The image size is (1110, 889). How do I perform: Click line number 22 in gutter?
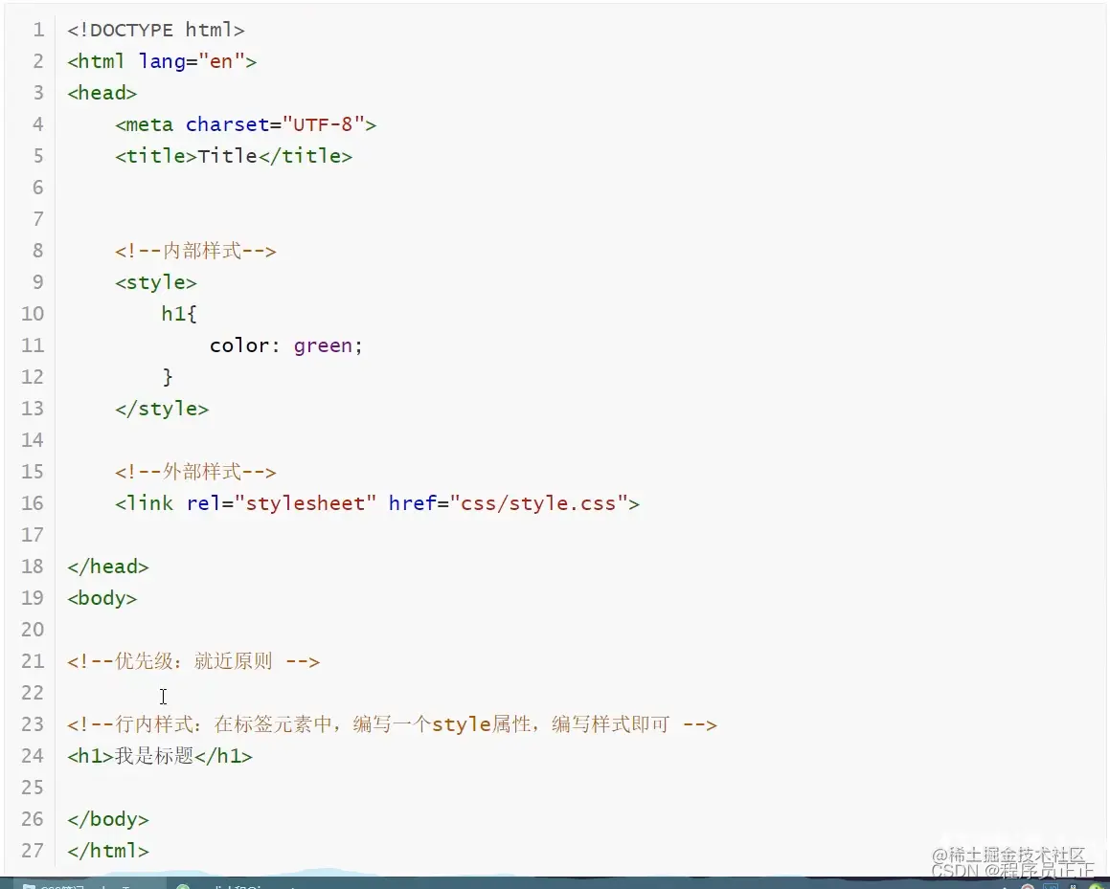click(33, 693)
